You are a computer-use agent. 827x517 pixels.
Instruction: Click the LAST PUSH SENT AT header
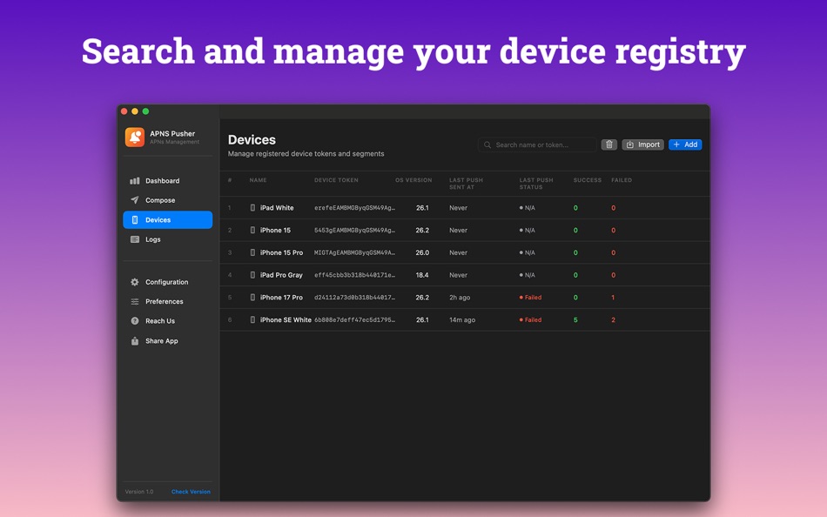[x=466, y=184]
